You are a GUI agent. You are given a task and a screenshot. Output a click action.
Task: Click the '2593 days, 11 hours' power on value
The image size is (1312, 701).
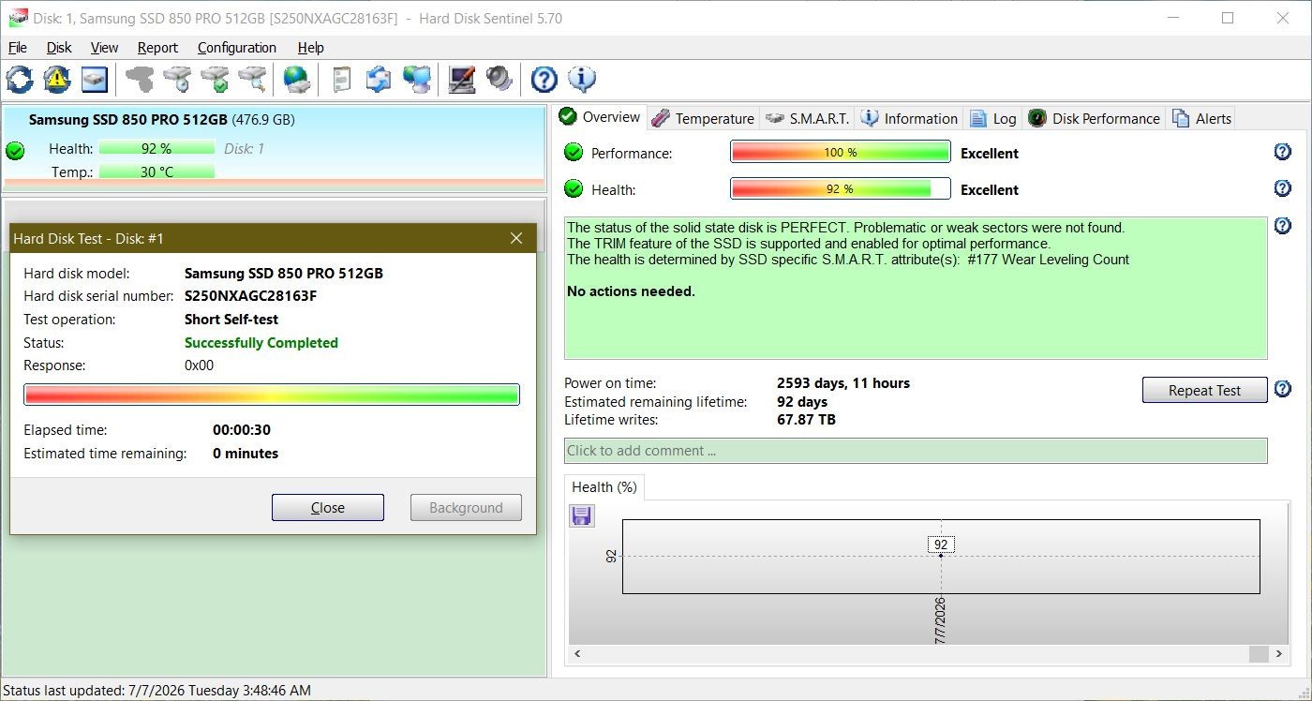(843, 382)
